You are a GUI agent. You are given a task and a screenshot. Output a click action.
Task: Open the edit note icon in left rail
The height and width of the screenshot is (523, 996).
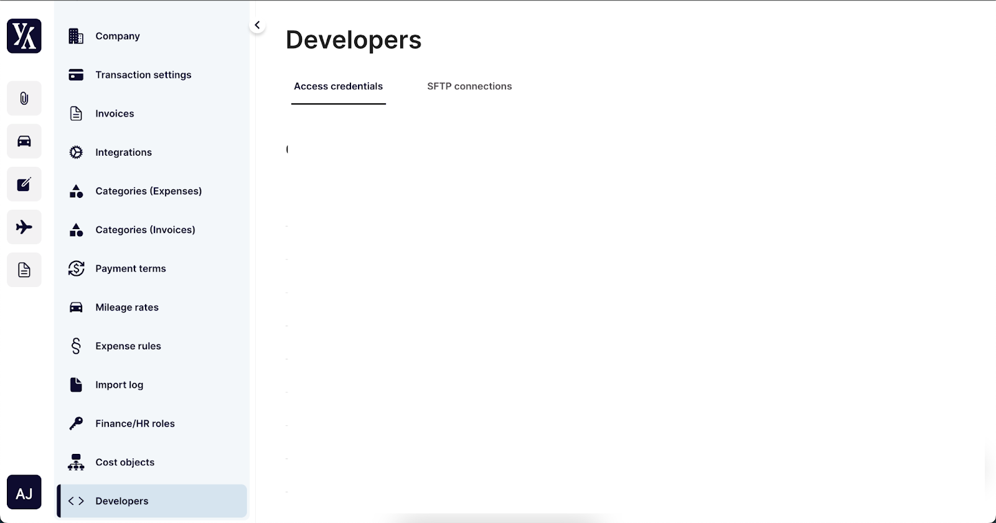pos(24,184)
